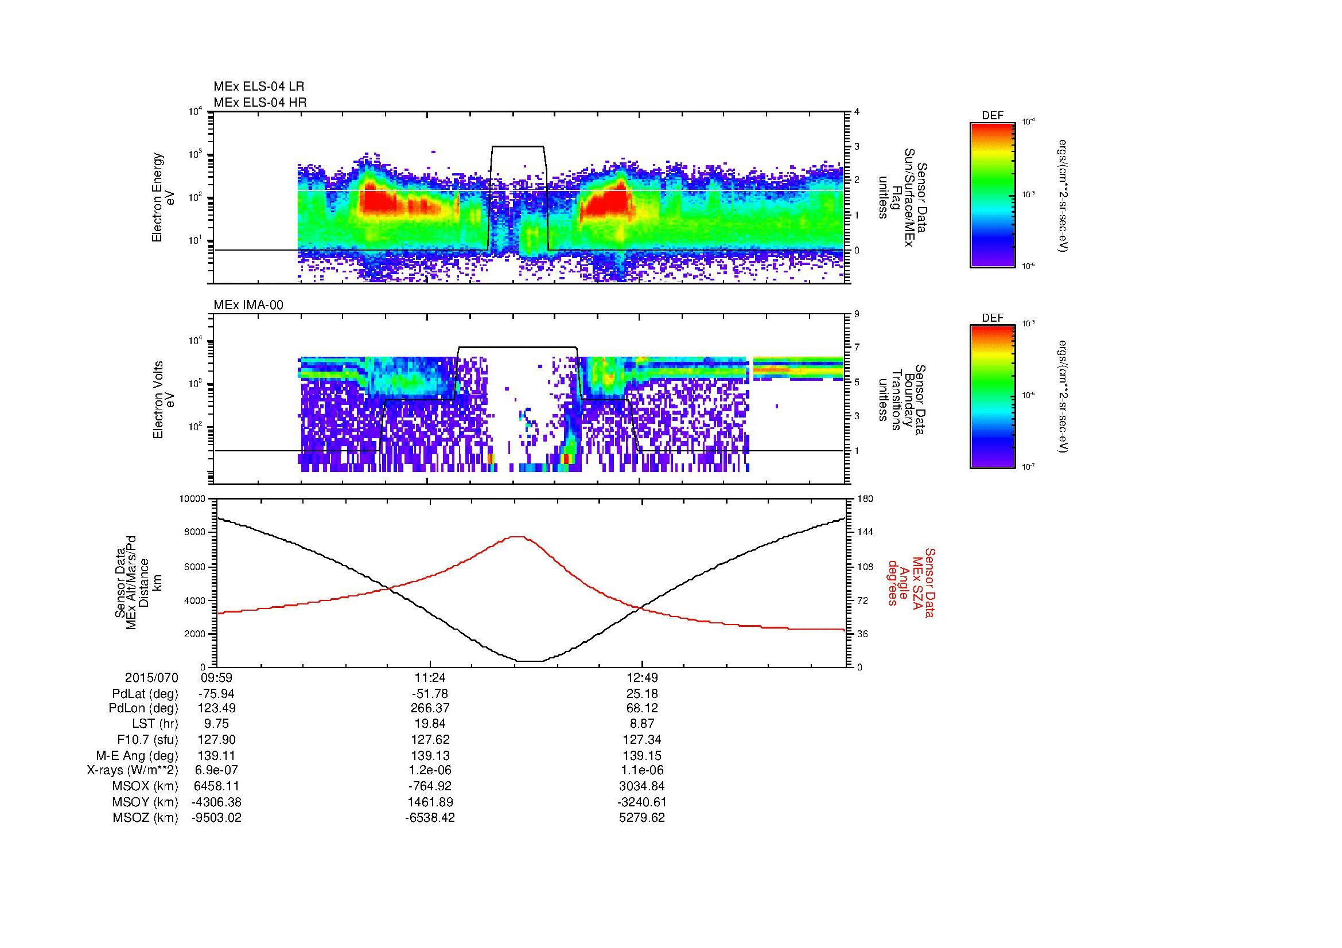Click the 'MSOY (km)' row label

point(145,802)
